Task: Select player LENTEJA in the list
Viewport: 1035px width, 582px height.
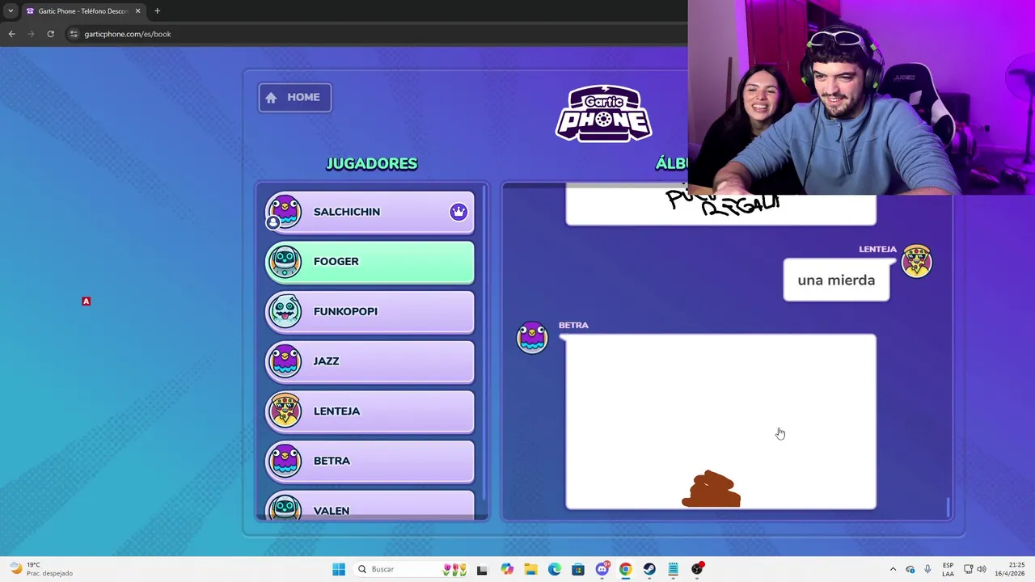Action: pyautogui.click(x=370, y=411)
